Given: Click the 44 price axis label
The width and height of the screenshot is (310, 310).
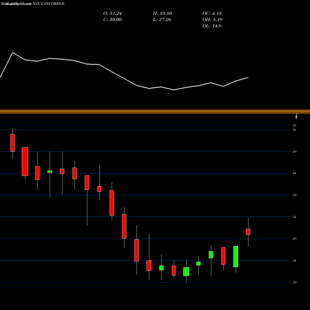Looking at the screenshot, I should [294, 174].
